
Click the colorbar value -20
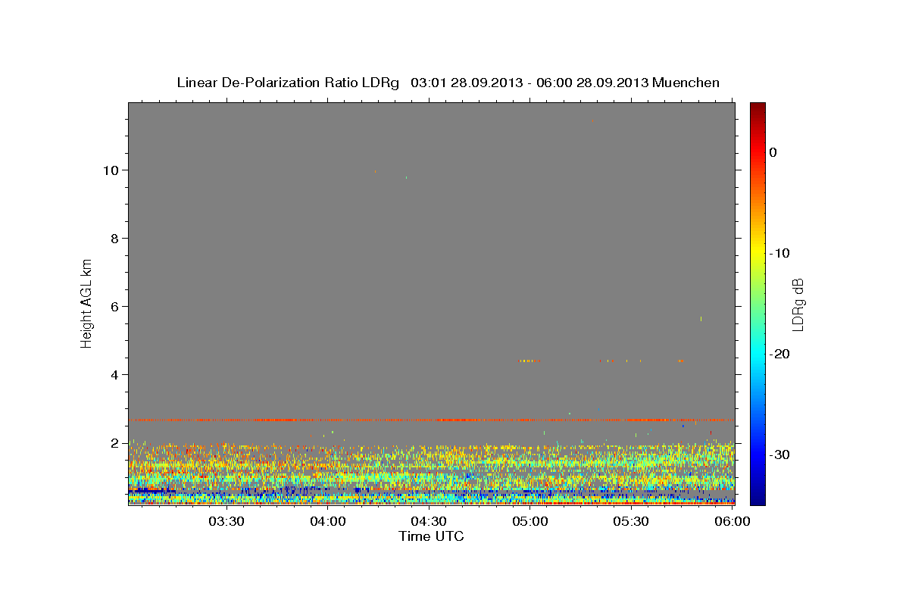pyautogui.click(x=779, y=354)
